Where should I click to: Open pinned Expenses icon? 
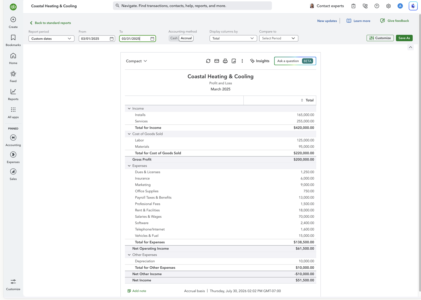(13, 155)
